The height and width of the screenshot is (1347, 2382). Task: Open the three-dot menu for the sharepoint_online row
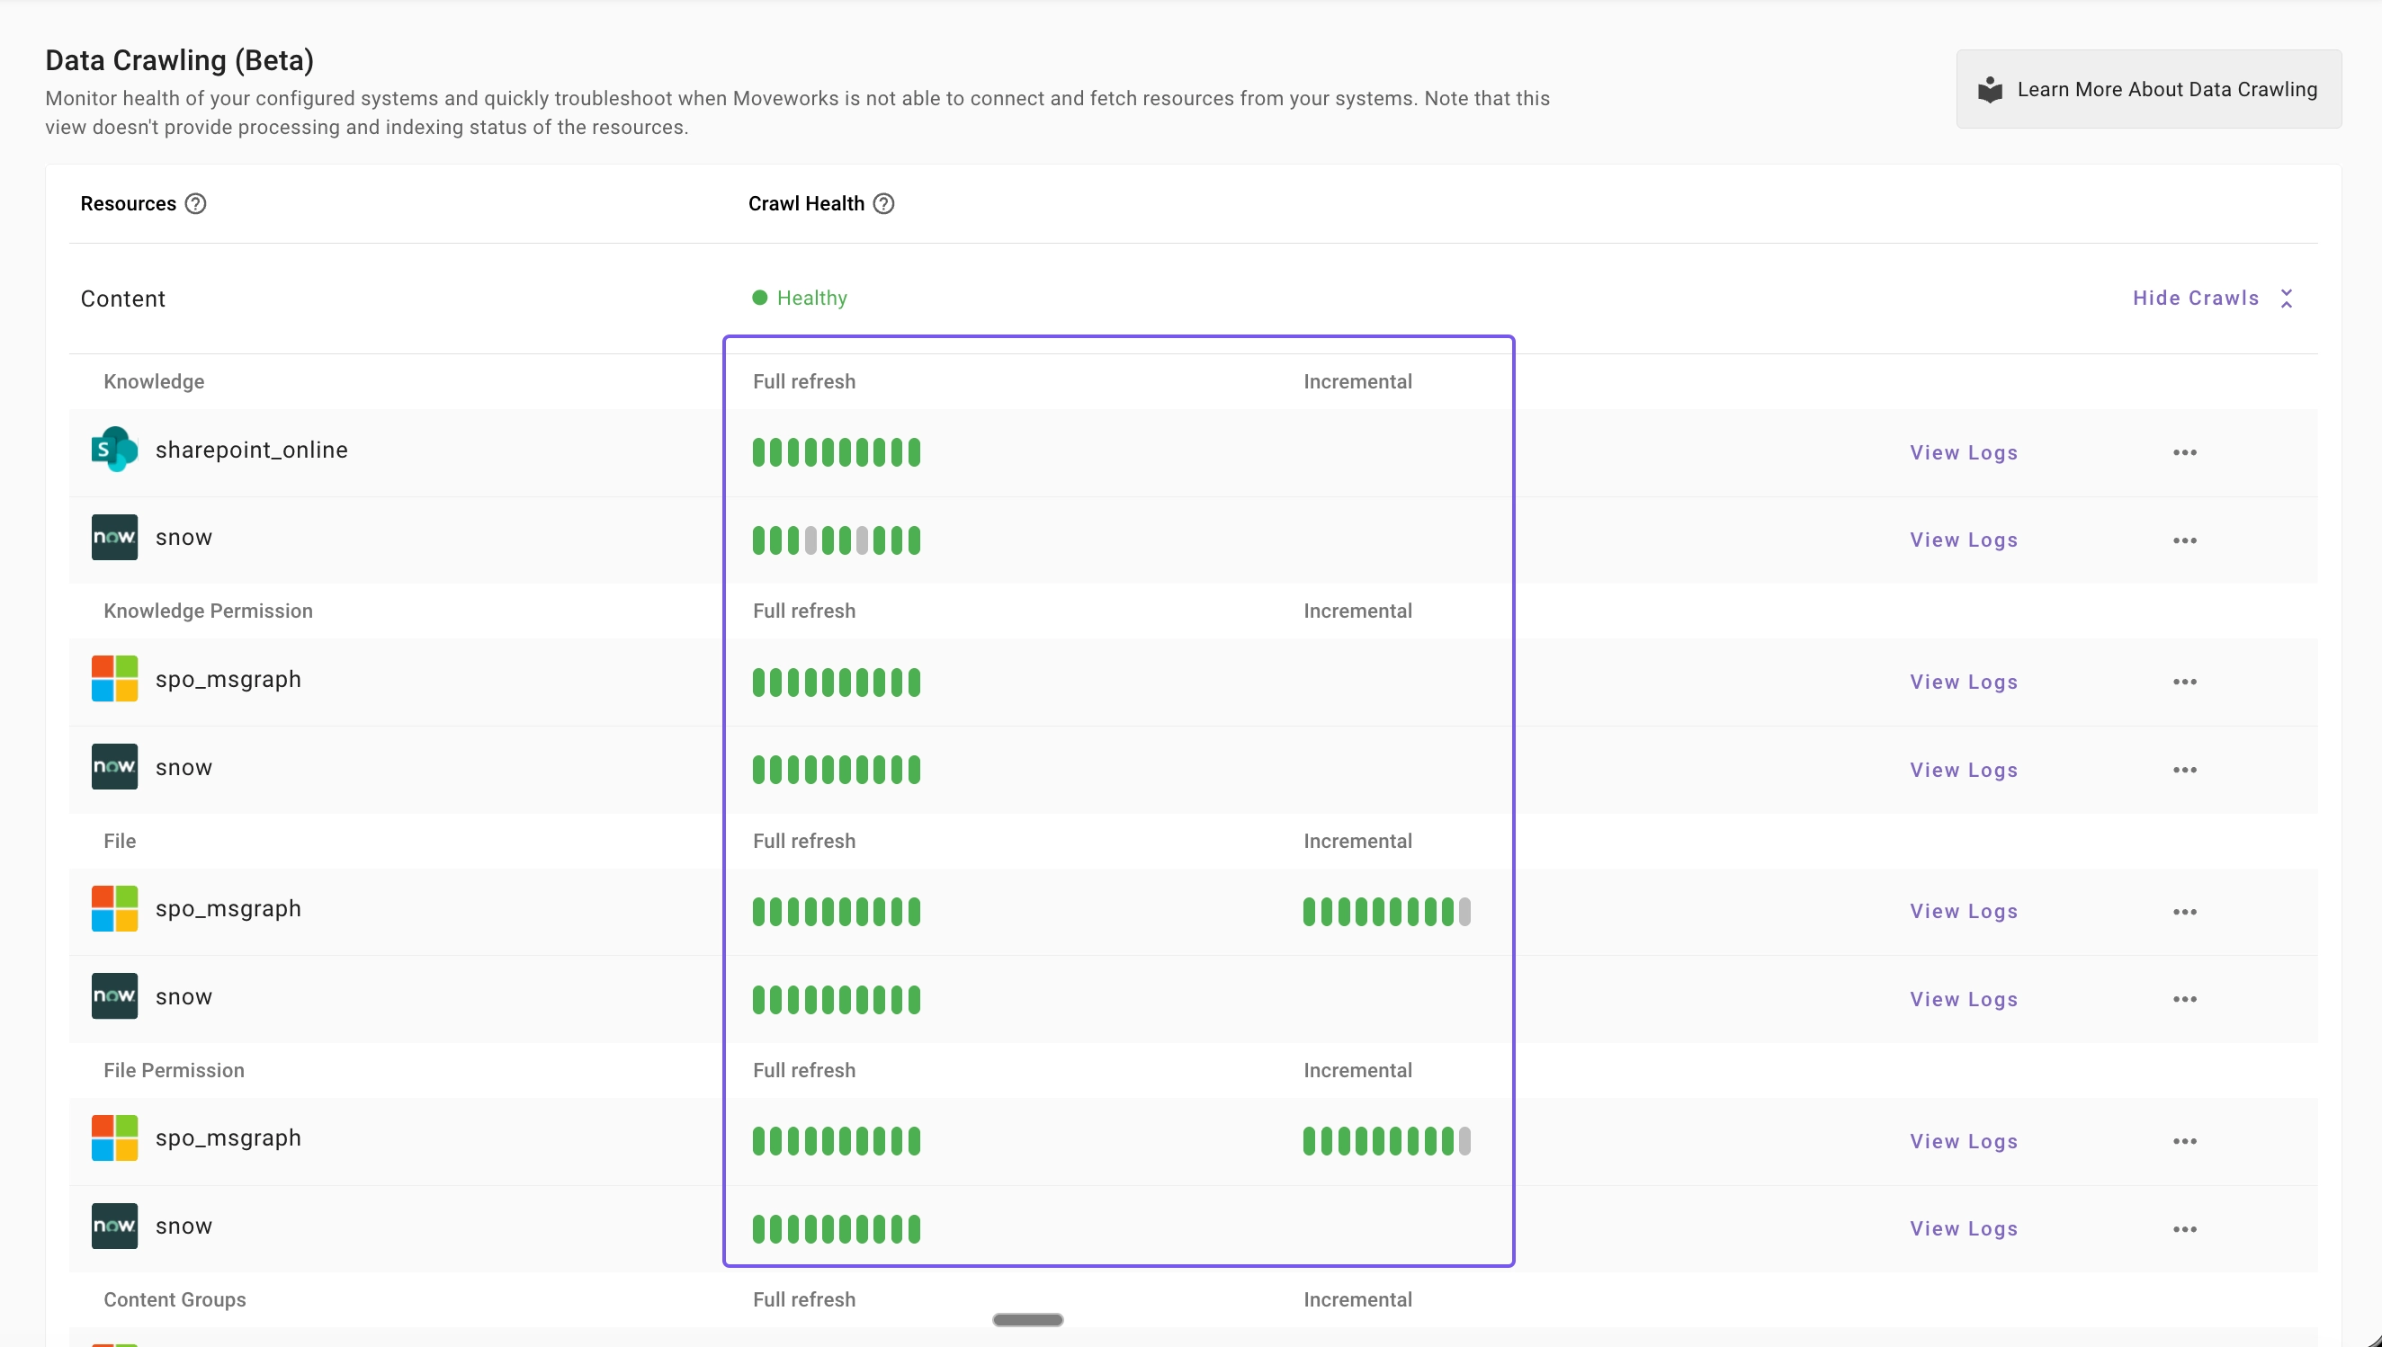pos(2184,452)
